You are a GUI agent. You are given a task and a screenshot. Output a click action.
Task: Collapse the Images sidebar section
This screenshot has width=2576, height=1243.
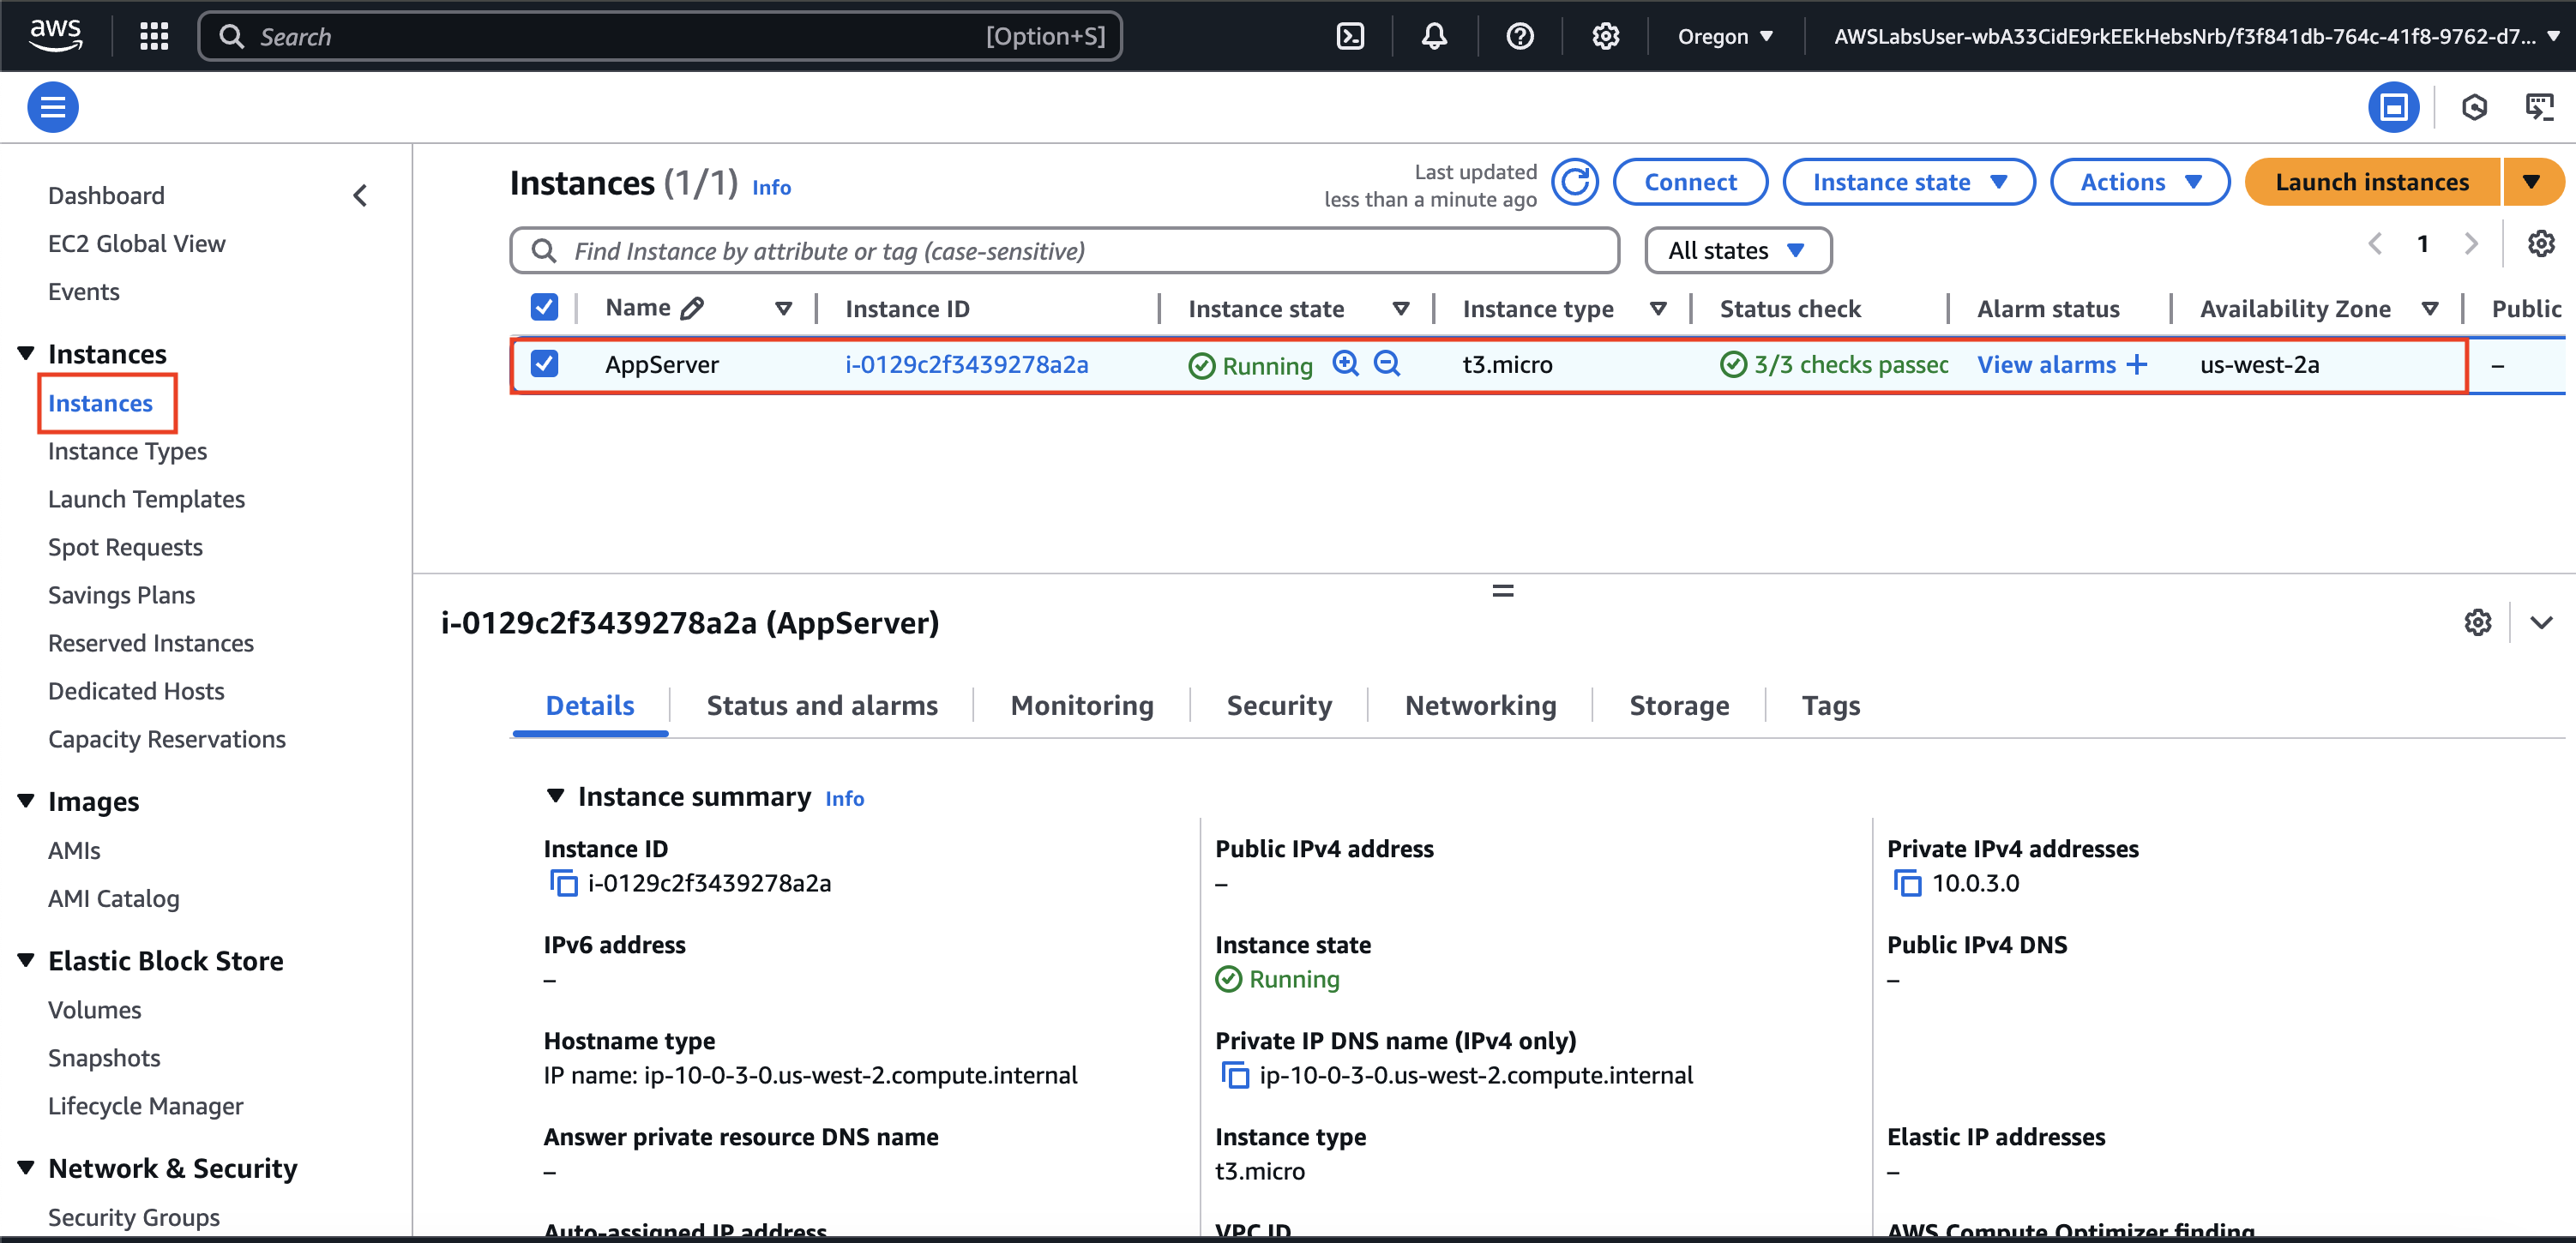coord(26,801)
